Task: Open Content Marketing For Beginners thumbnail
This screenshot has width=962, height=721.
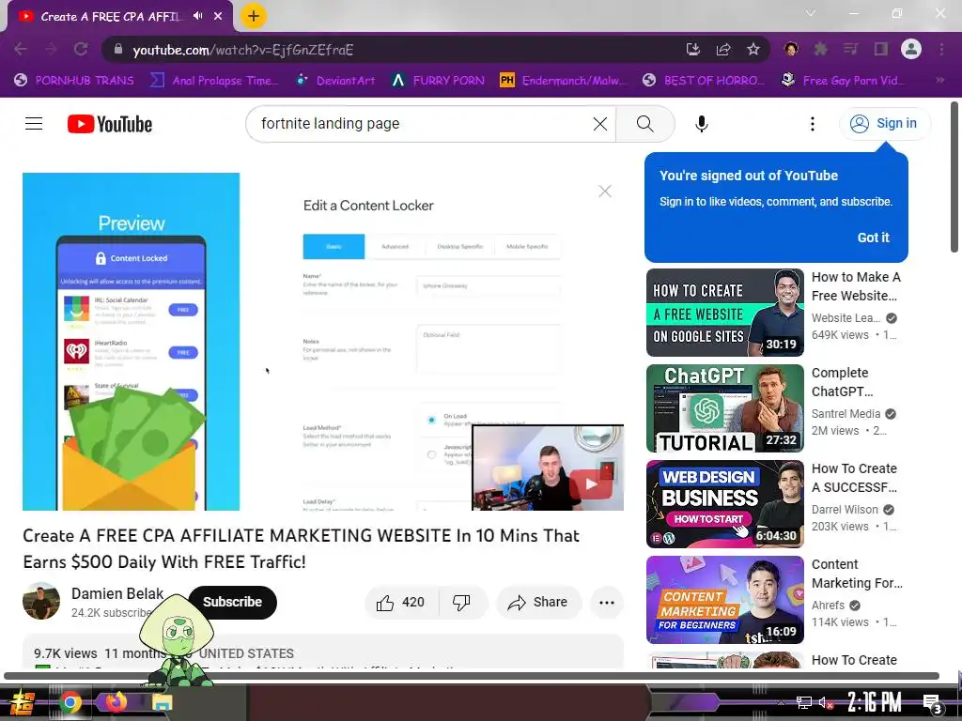Action: tap(724, 600)
